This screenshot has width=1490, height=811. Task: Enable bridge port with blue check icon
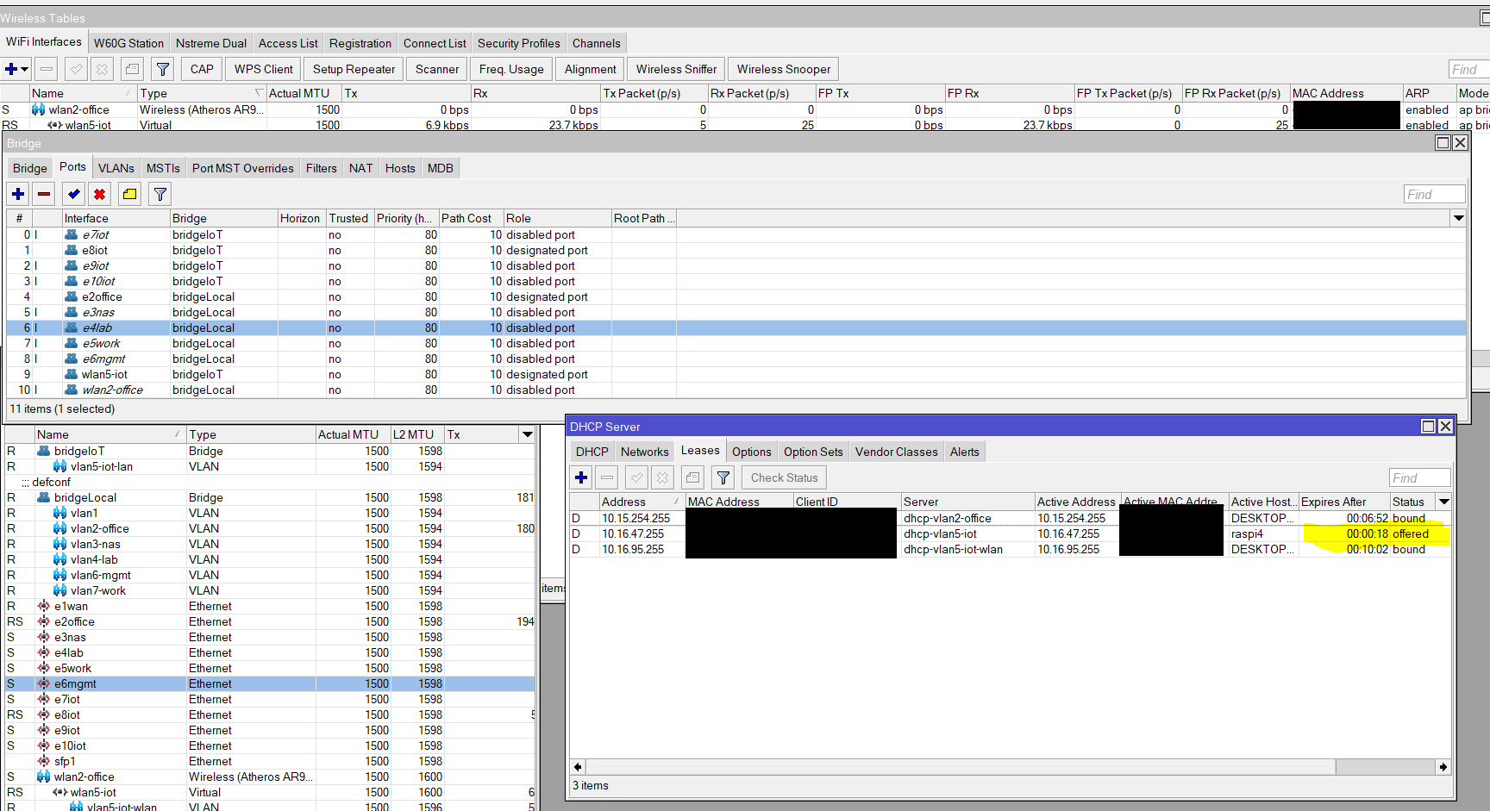click(74, 194)
